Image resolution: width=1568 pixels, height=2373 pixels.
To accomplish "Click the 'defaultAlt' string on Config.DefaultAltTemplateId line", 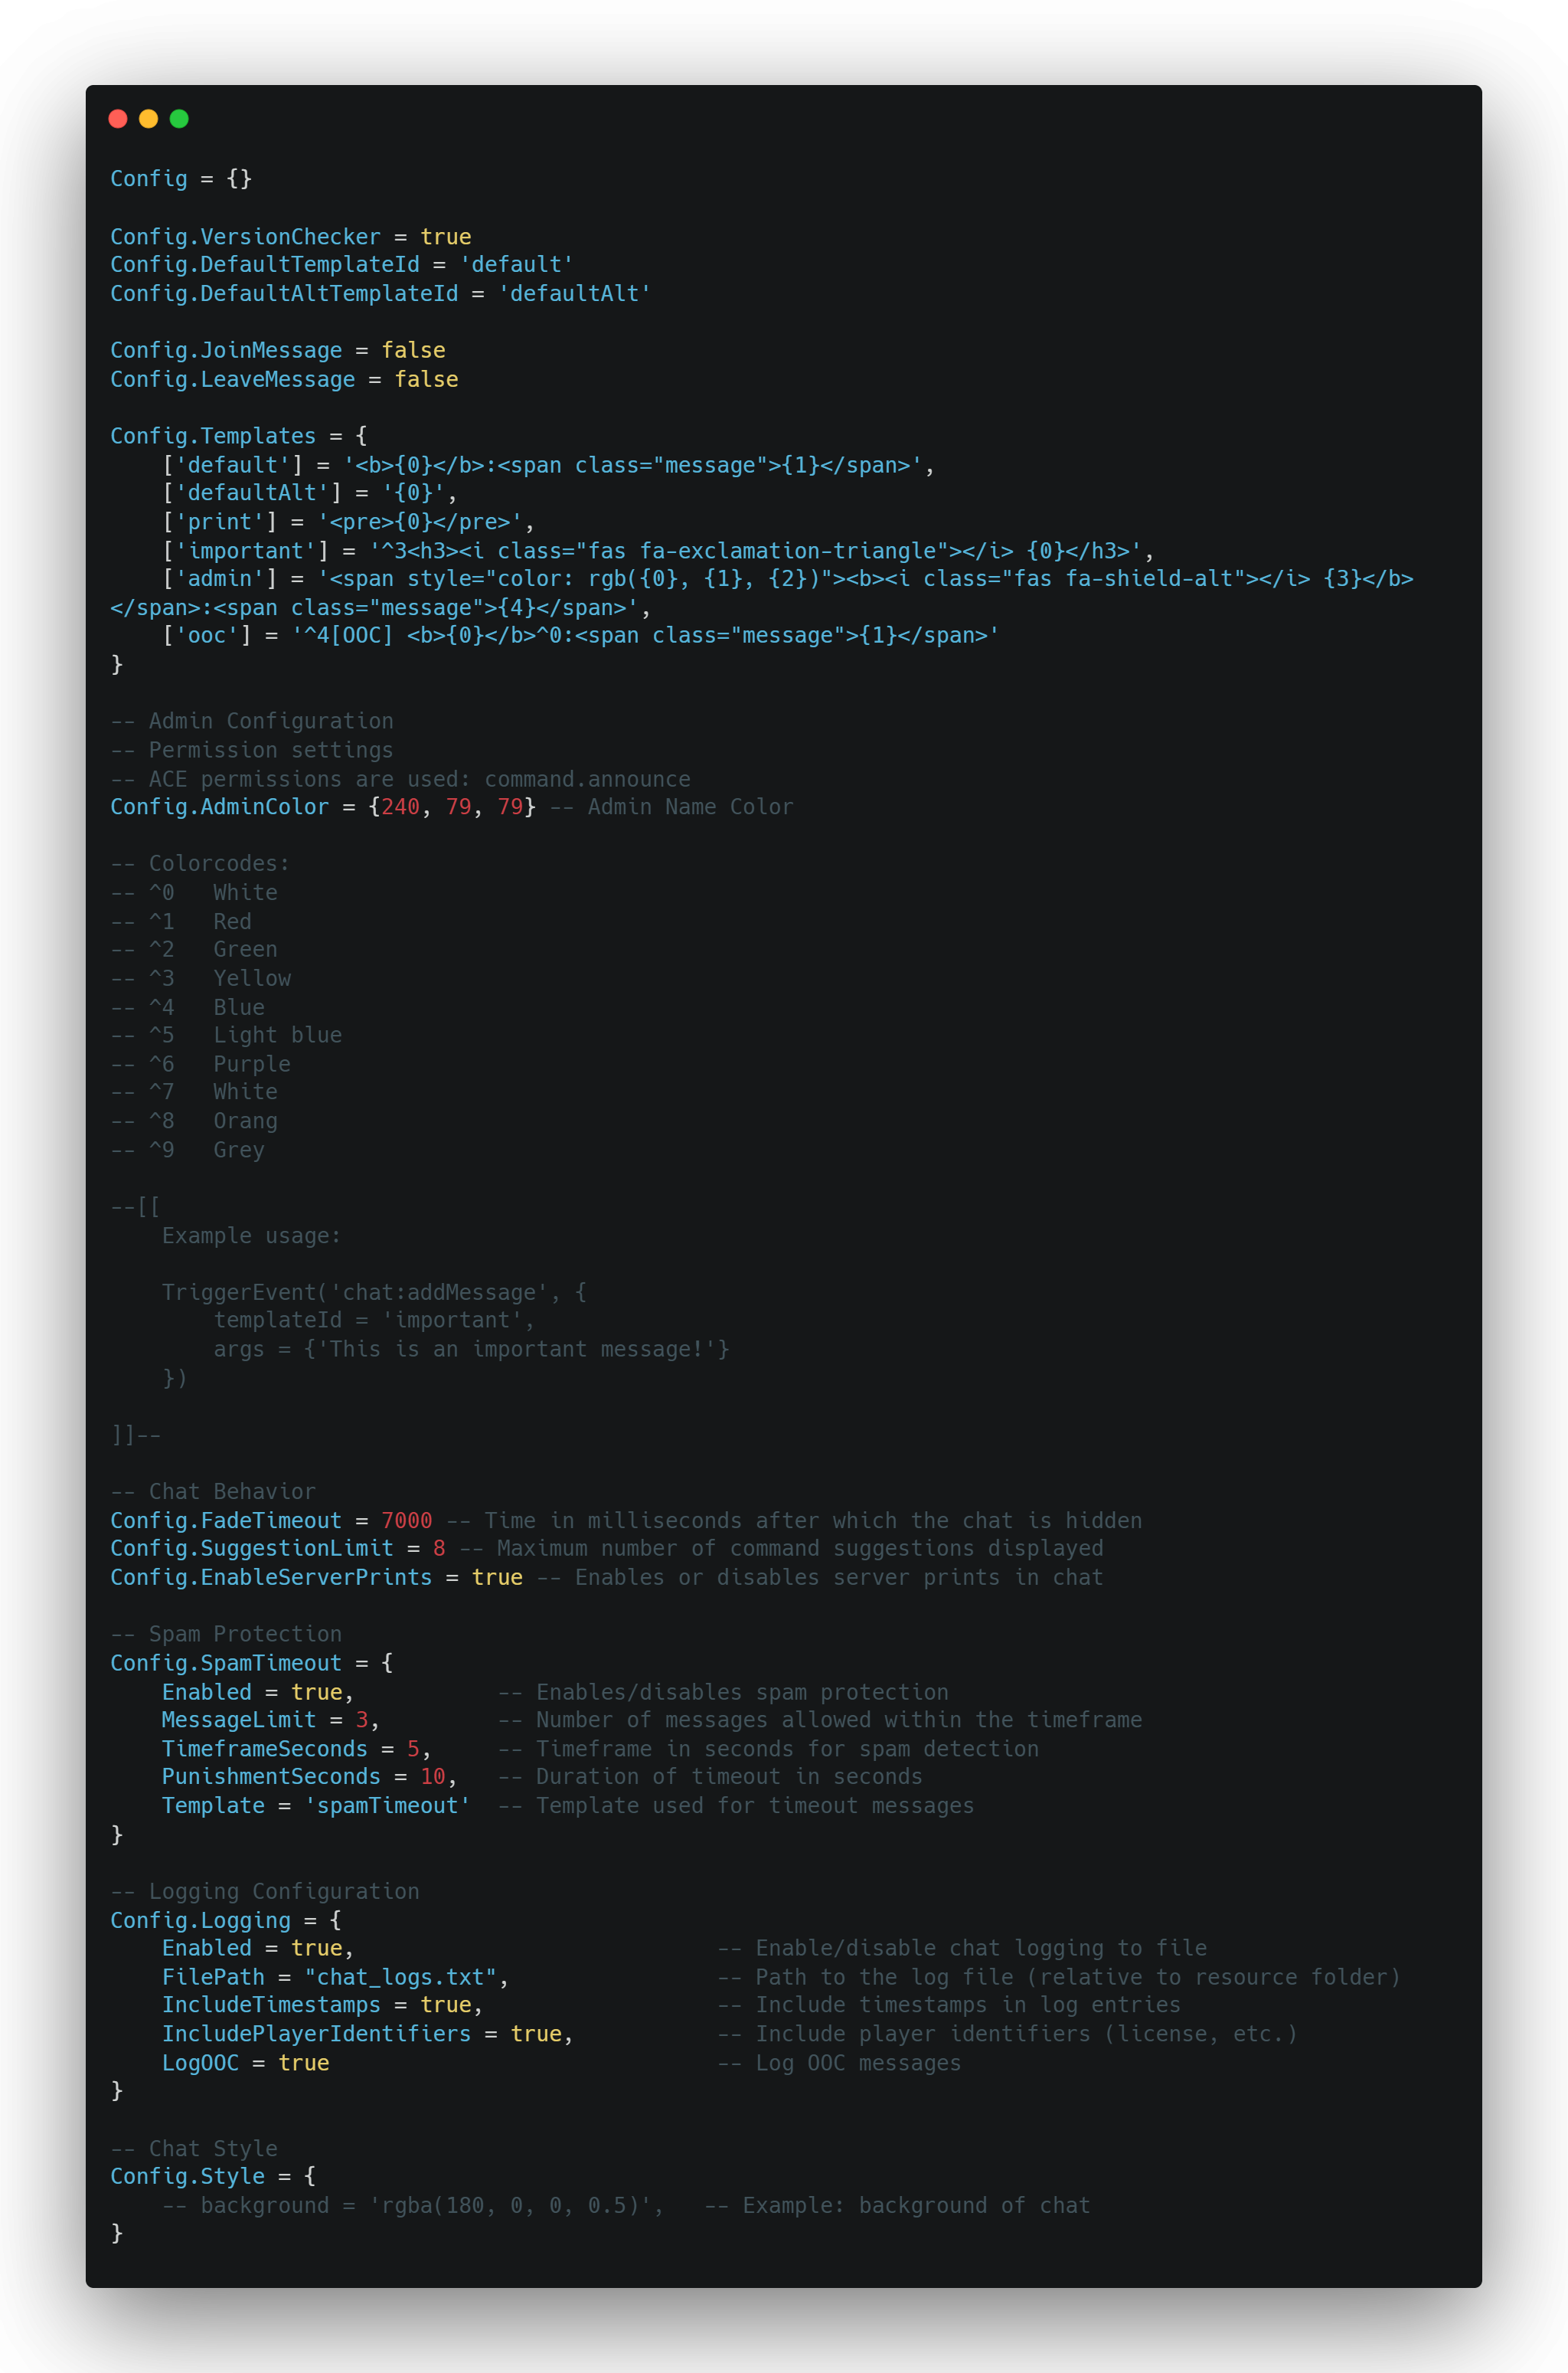I will pos(574,293).
